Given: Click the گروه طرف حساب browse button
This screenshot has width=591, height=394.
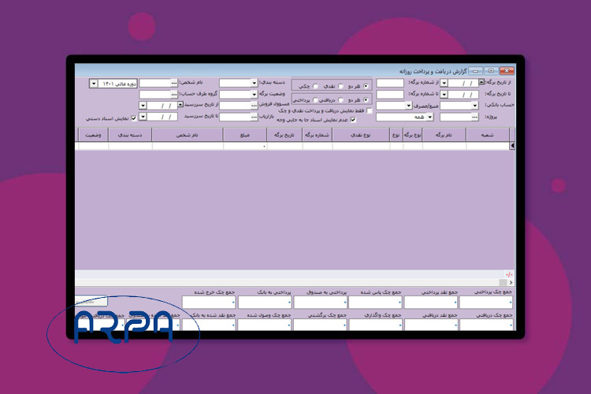Looking at the screenshot, I should pyautogui.click(x=174, y=94).
